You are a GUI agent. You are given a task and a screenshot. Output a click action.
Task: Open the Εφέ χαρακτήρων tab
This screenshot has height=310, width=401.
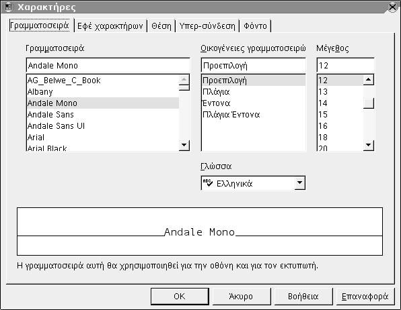110,26
